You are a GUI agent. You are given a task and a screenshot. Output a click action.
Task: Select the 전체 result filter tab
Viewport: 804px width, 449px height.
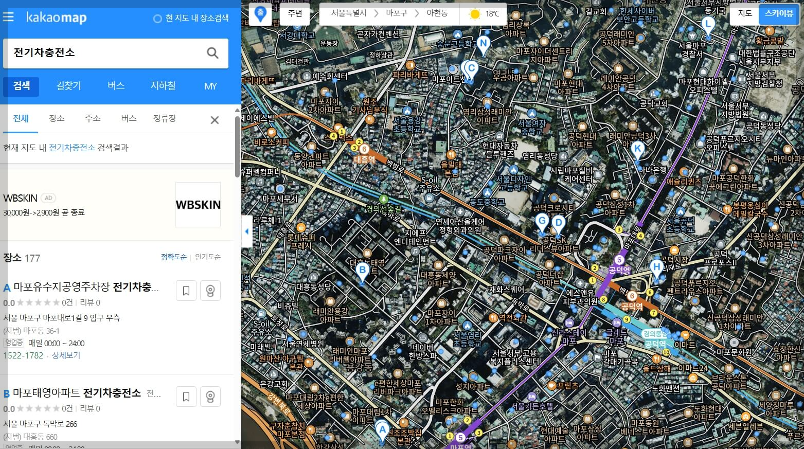[x=21, y=118]
